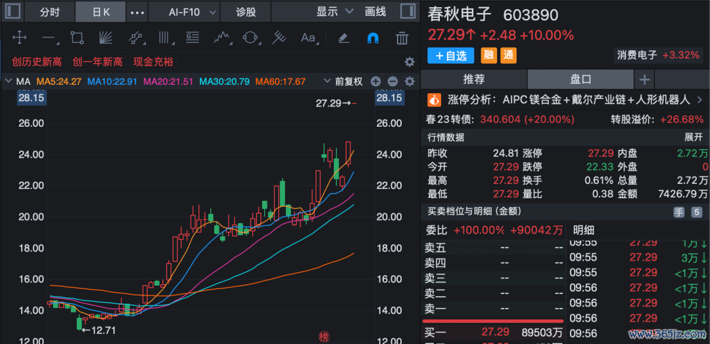The width and height of the screenshot is (710, 344).
Task: Add stock with the ＋自选 button
Action: point(450,56)
